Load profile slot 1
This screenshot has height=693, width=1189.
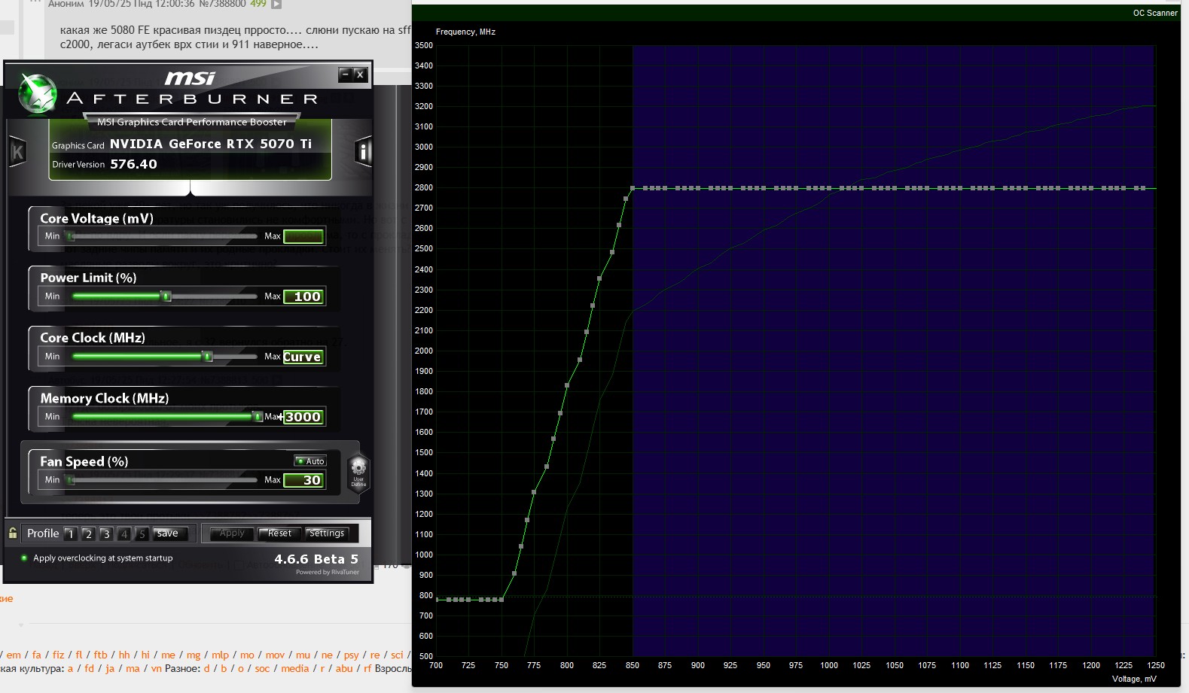tap(70, 533)
